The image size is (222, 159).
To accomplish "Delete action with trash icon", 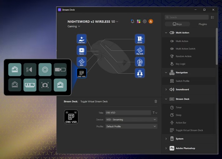I will click(156, 101).
